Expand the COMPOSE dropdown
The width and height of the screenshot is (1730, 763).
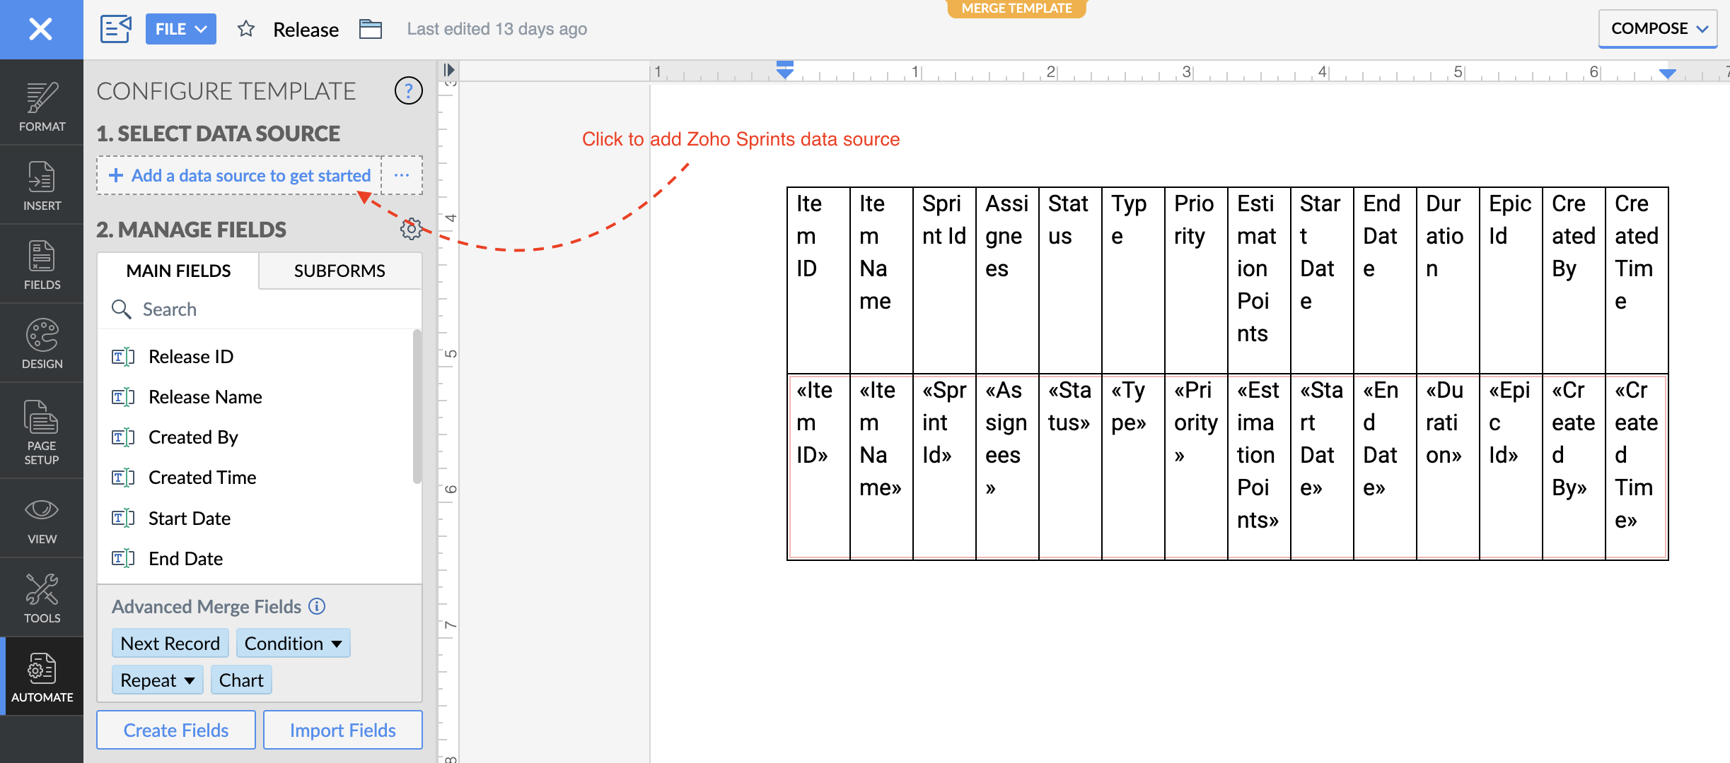pyautogui.click(x=1657, y=29)
